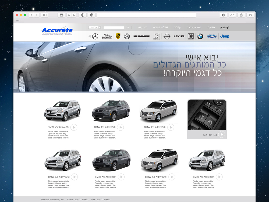
Task: Select the Honda brand logo
Action: (157, 36)
